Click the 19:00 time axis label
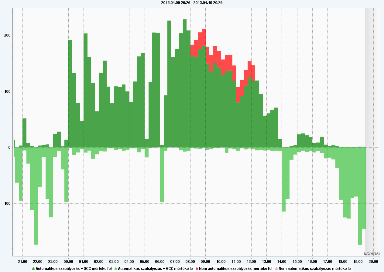The height and width of the screenshot is (272, 384). pos(358,261)
